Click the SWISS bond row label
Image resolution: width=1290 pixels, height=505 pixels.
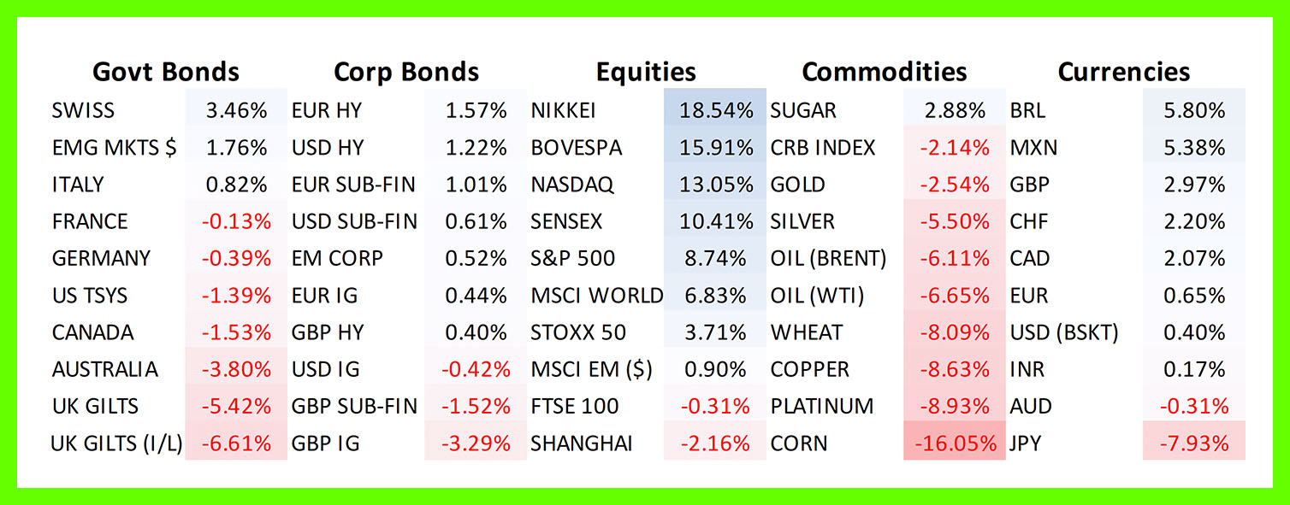pos(83,111)
